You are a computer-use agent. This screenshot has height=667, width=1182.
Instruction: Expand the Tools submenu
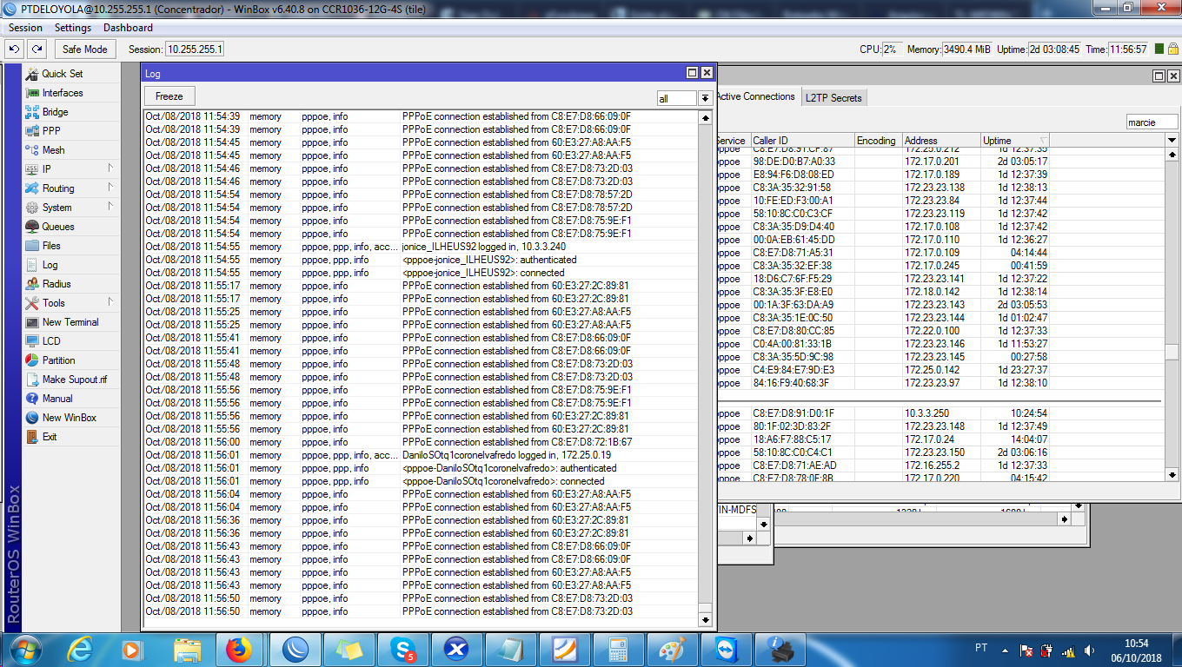pos(110,302)
